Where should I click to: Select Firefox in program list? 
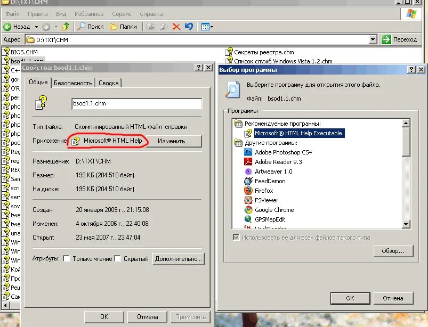pyautogui.click(x=264, y=190)
